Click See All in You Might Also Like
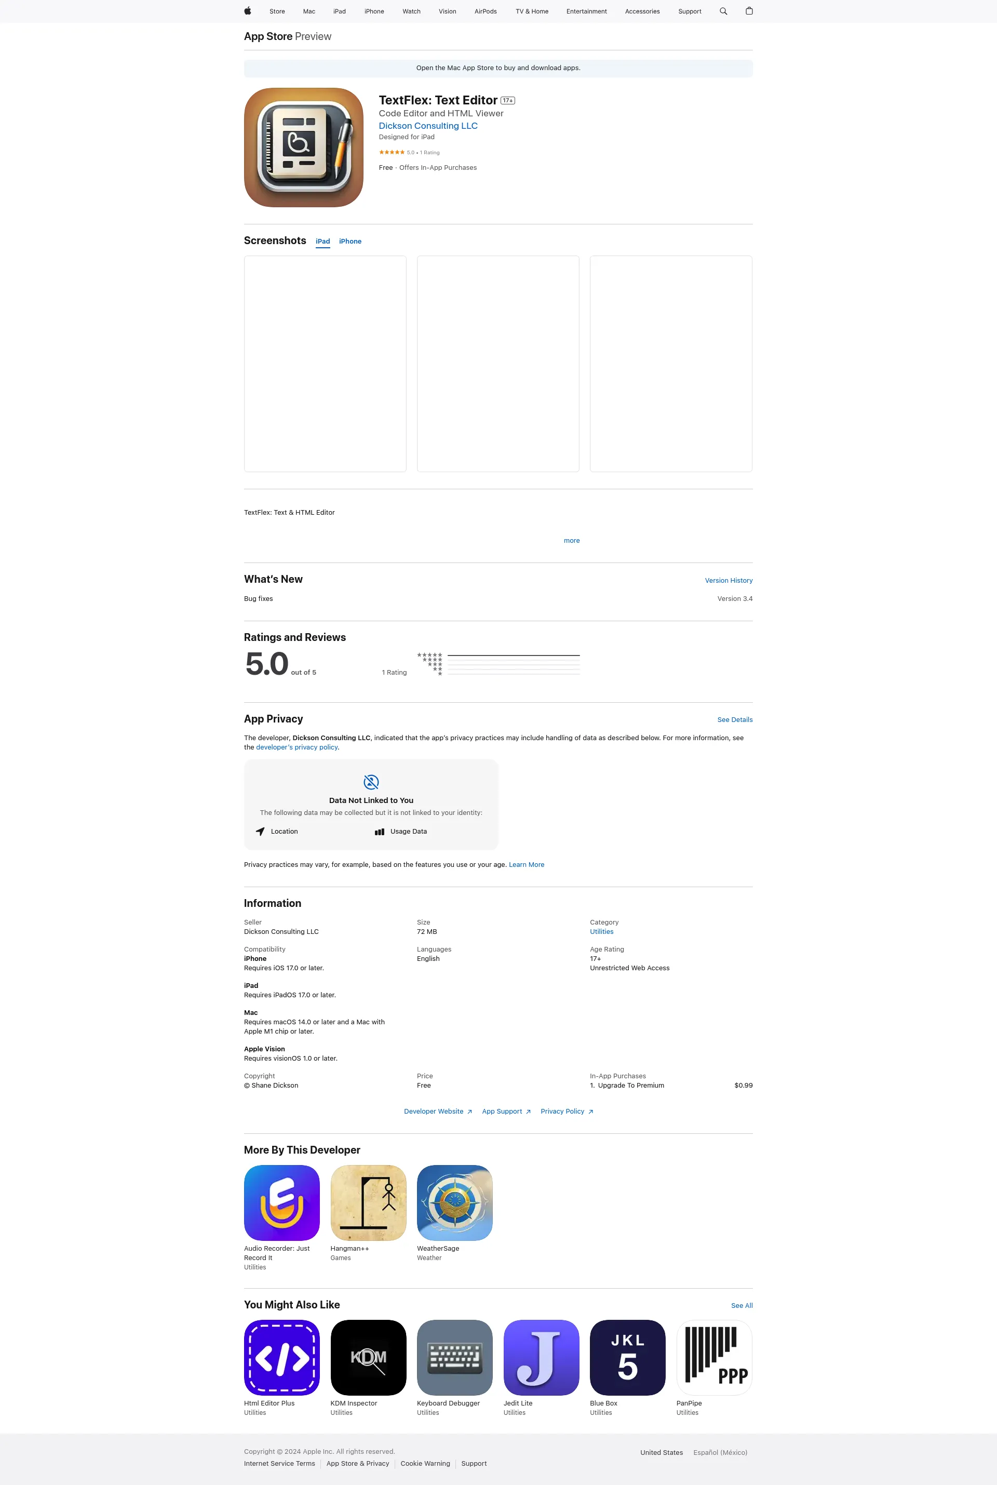The image size is (997, 1485). (x=741, y=1305)
